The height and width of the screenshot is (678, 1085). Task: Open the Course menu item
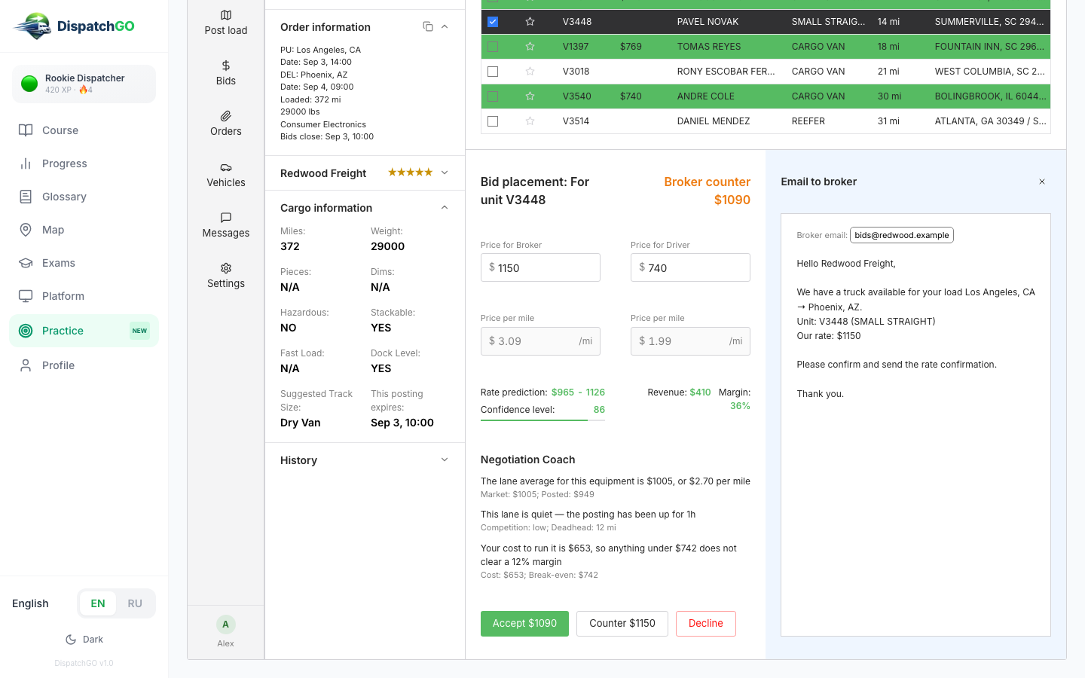coord(84,130)
